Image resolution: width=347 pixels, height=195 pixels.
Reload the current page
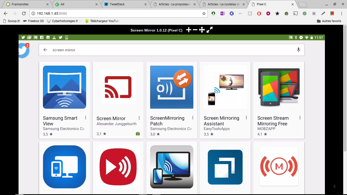pos(24,13)
